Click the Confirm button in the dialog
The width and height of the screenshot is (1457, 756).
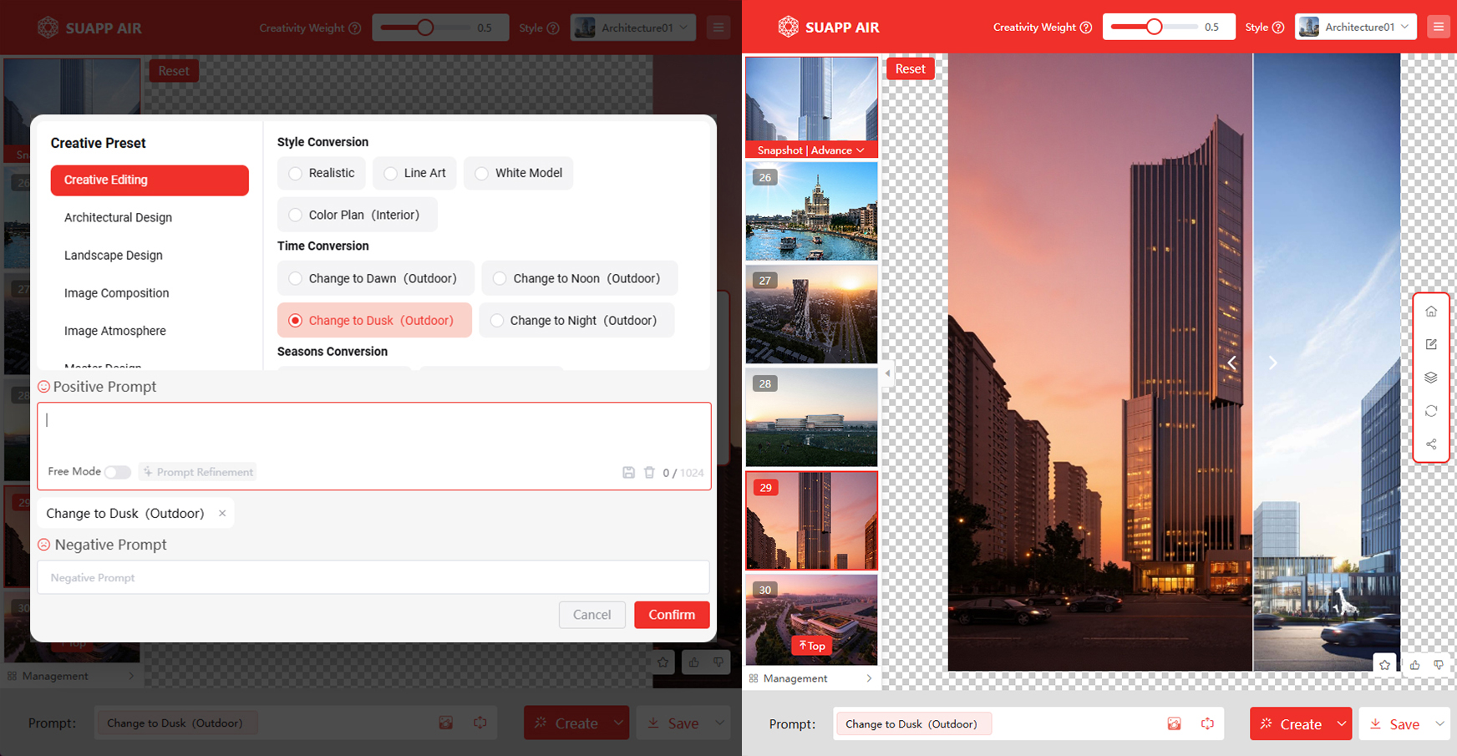coord(672,615)
